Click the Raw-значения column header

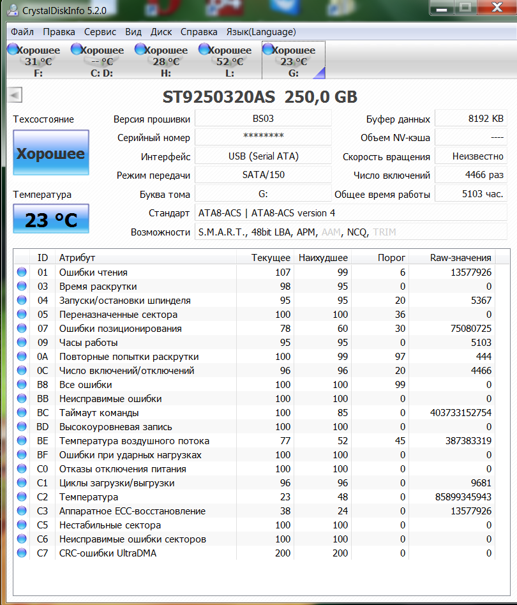pos(452,257)
